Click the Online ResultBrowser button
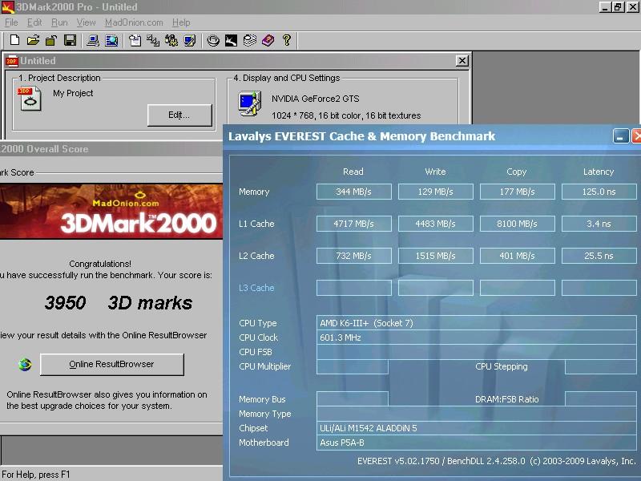This screenshot has height=481, width=641. tap(111, 364)
